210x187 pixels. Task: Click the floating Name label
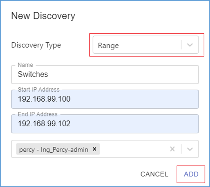(x=25, y=65)
